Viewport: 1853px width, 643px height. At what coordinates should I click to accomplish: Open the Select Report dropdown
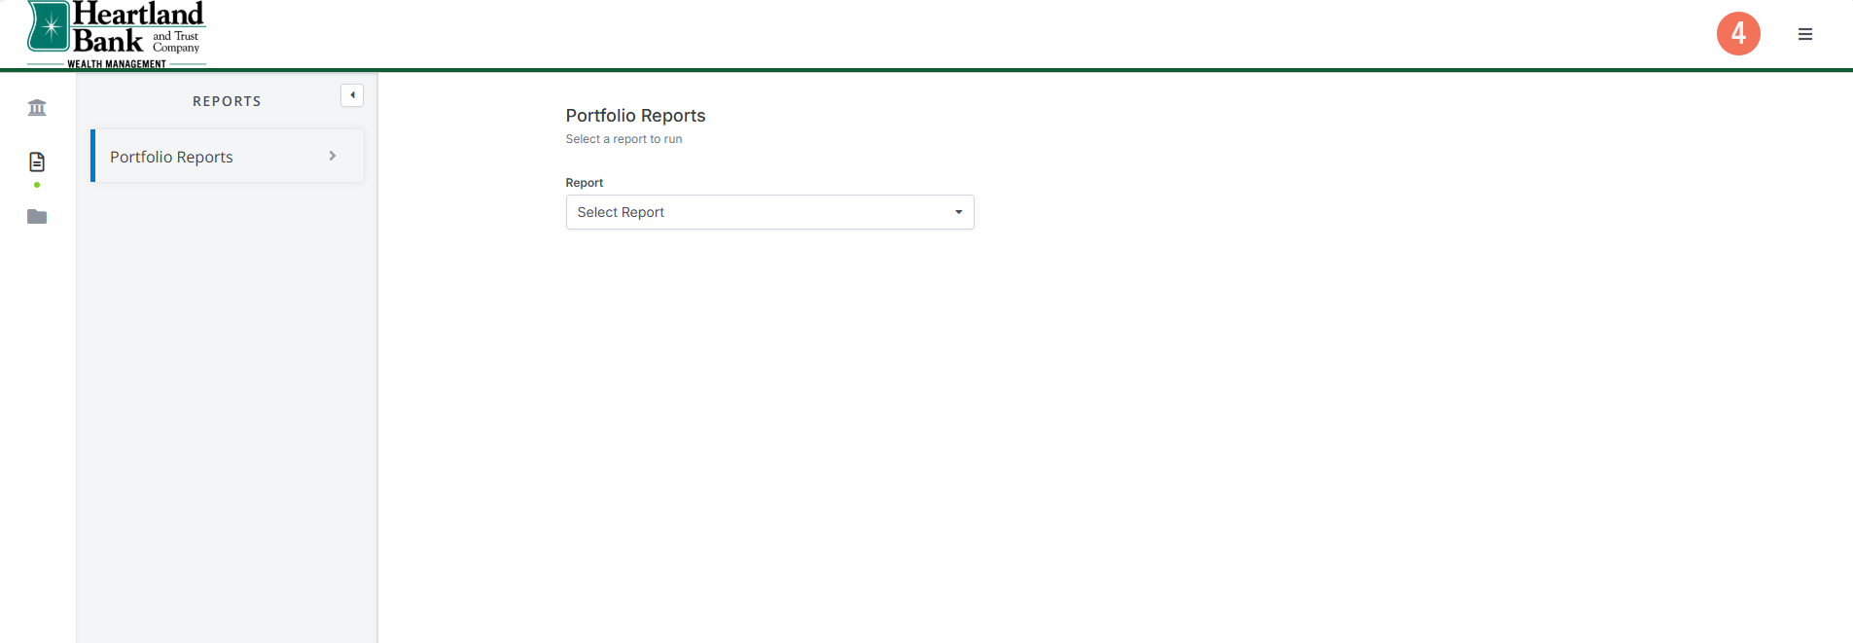pos(769,212)
